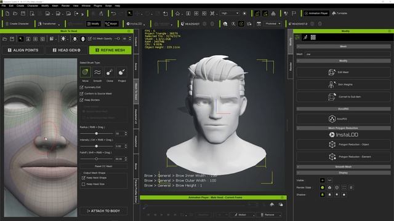Click the light icon in Mesh To Head toolbar

click(x=63, y=39)
